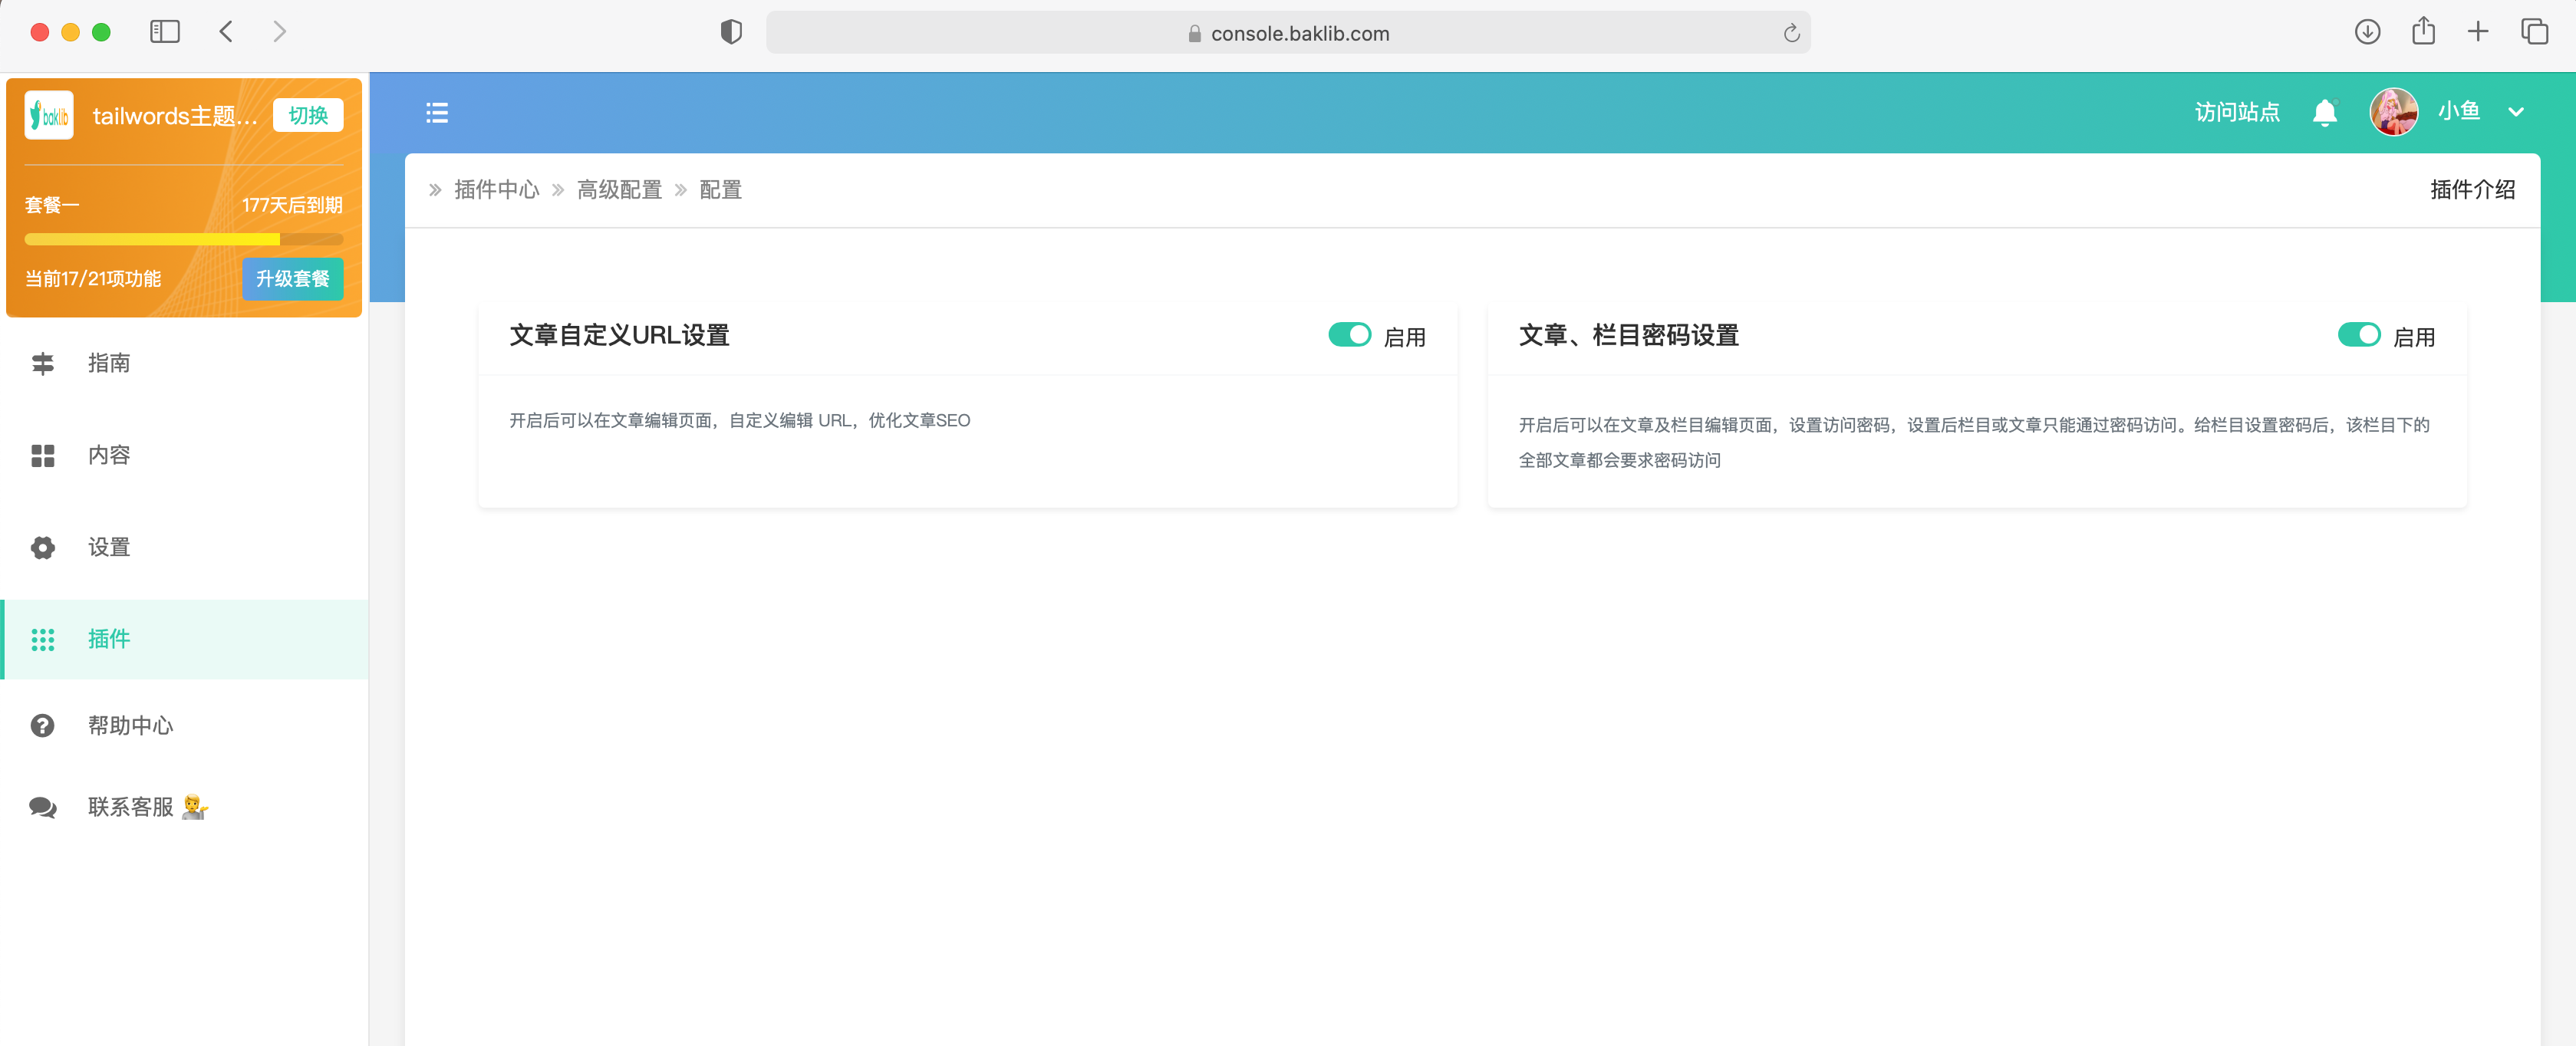The width and height of the screenshot is (2576, 1046).
Task: Open the 内容 menu item
Action: pyautogui.click(x=185, y=456)
